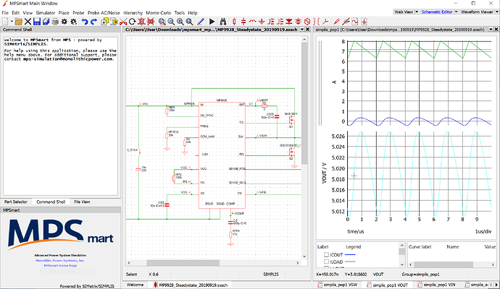The width and height of the screenshot is (500, 289).
Task: Click the mirror horizontally icon
Action: [x=141, y=21]
